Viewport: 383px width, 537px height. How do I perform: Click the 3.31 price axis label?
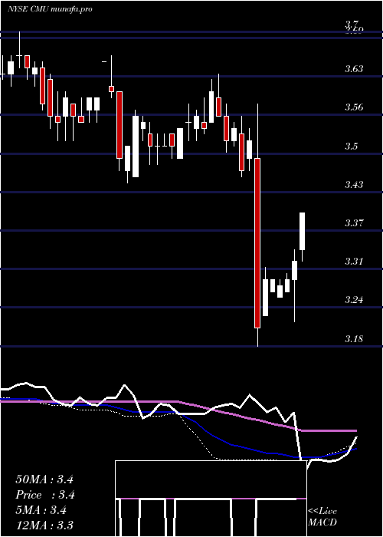pyautogui.click(x=354, y=262)
